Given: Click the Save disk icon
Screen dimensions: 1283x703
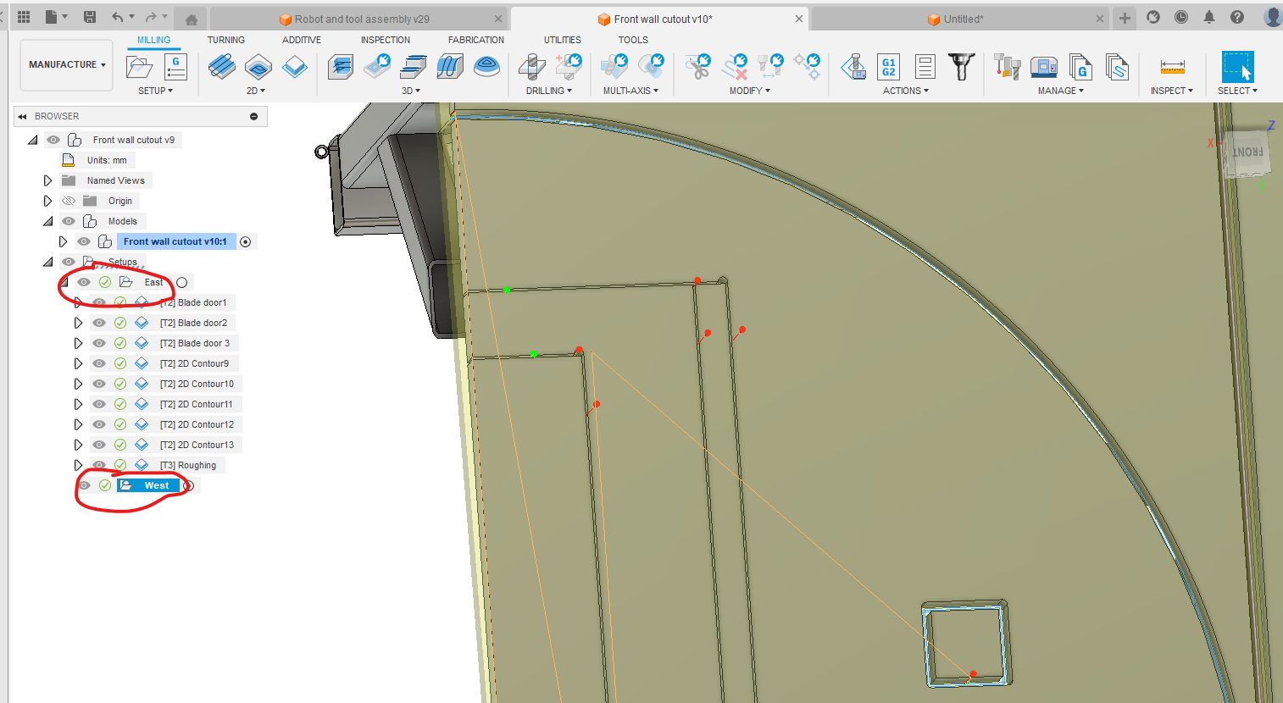Looking at the screenshot, I should click(90, 17).
